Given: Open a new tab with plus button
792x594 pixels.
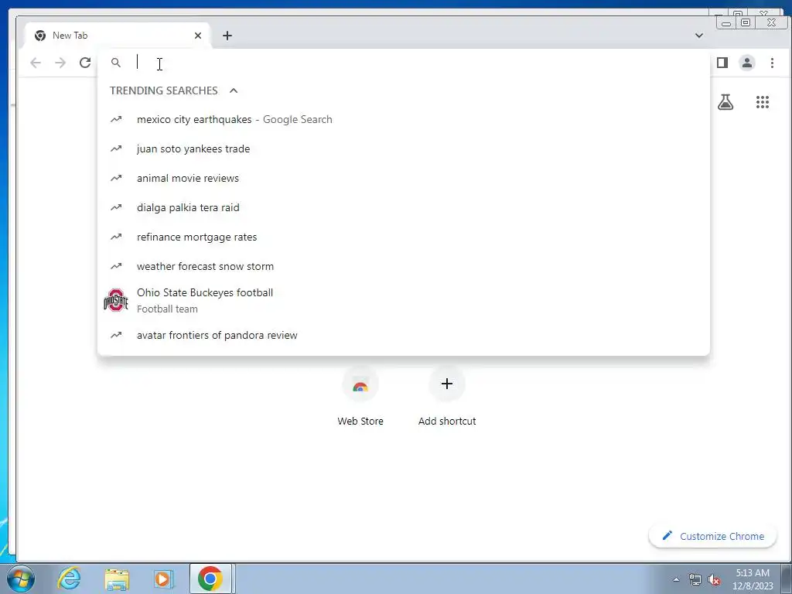Looking at the screenshot, I should [227, 36].
